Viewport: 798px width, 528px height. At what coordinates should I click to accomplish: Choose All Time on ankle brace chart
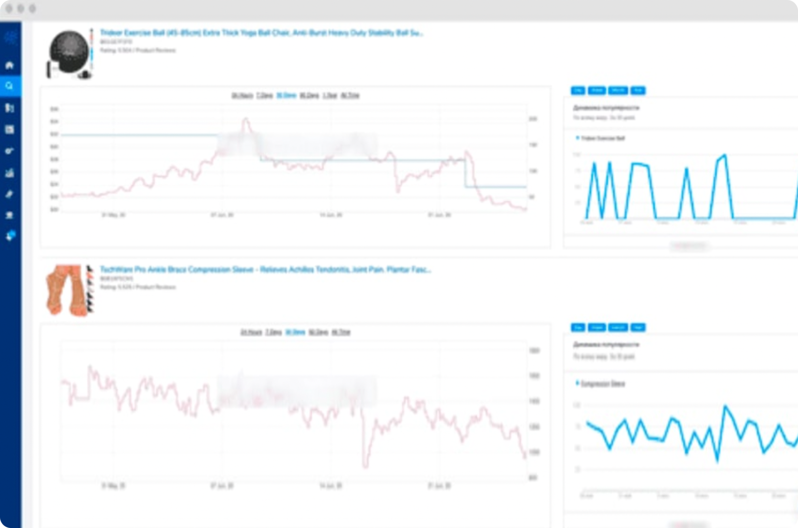tap(341, 332)
